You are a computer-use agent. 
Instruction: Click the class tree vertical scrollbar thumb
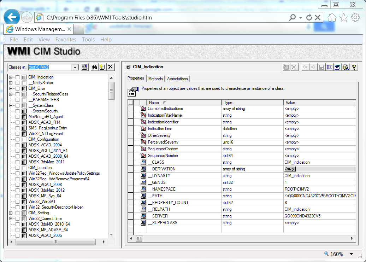click(x=111, y=91)
